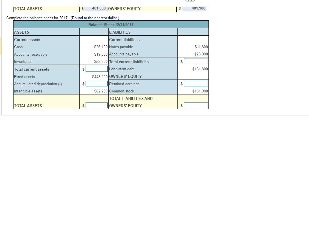Click the prior-year owners' equity total 401,900
Screen dimensions: 309x238
pos(198,8)
